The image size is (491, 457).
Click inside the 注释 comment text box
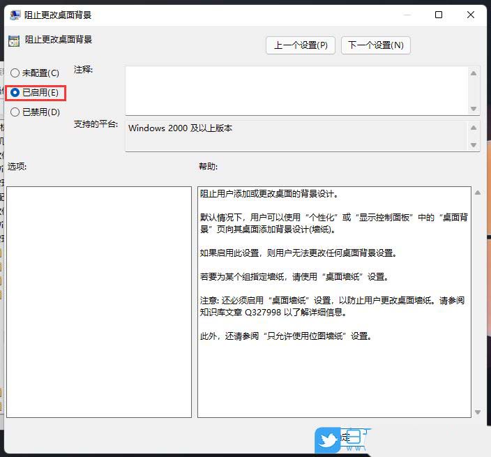[296, 89]
